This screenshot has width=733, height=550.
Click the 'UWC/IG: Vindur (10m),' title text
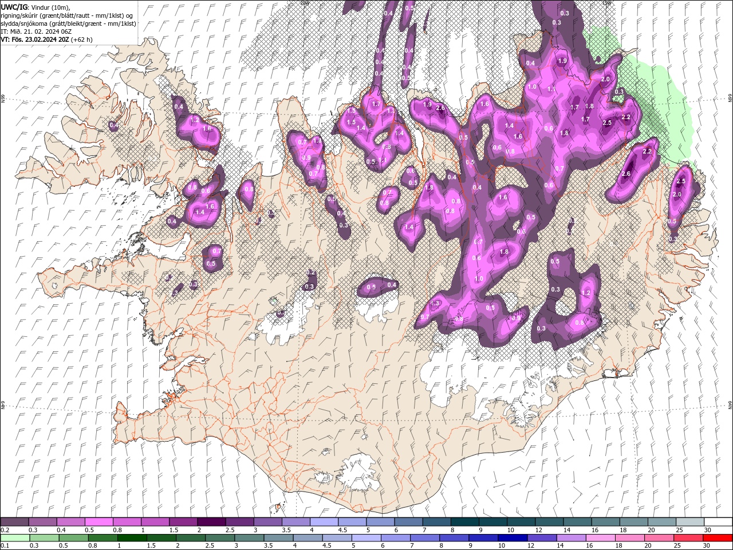[x=35, y=6]
